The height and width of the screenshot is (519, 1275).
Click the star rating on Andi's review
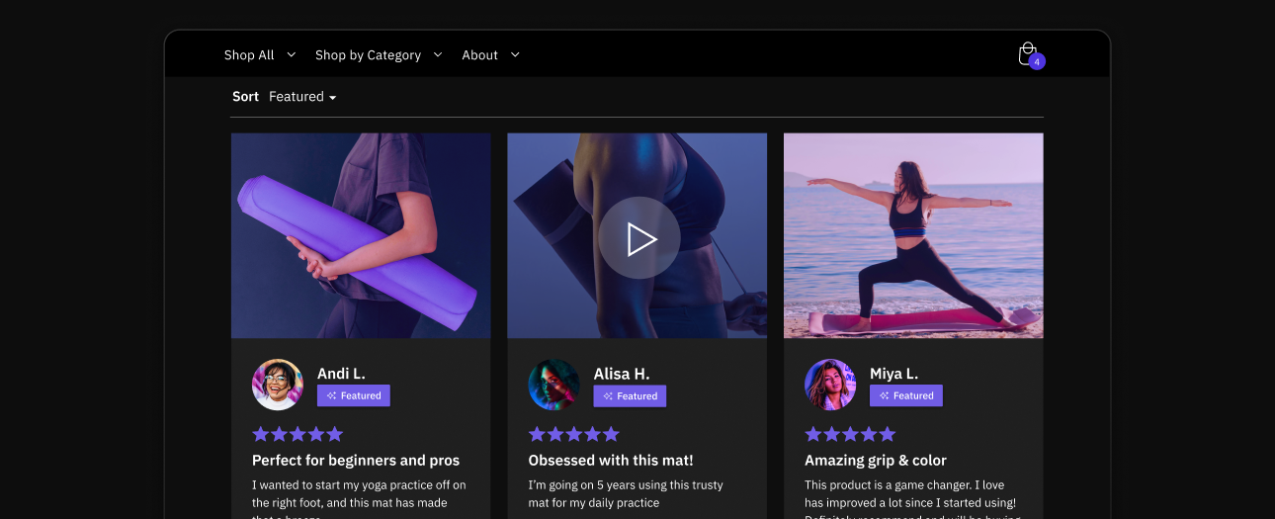tap(297, 434)
